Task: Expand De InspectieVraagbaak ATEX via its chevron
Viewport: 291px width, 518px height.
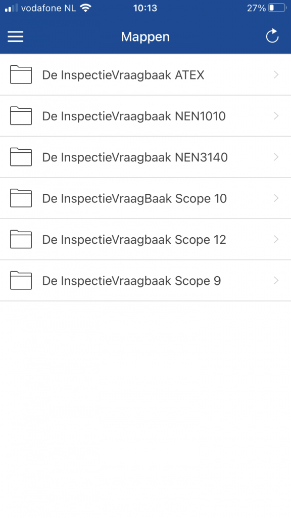Action: coord(276,74)
